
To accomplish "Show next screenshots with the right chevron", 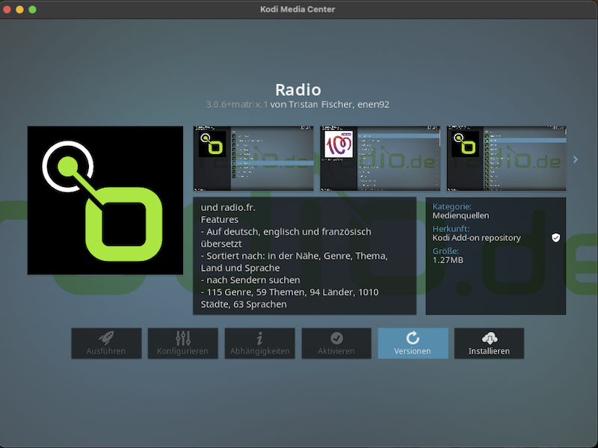I will click(576, 159).
